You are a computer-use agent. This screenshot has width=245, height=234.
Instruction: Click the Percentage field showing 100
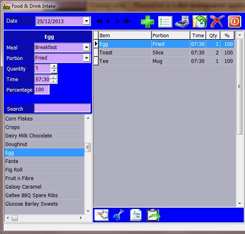pyautogui.click(x=42, y=89)
